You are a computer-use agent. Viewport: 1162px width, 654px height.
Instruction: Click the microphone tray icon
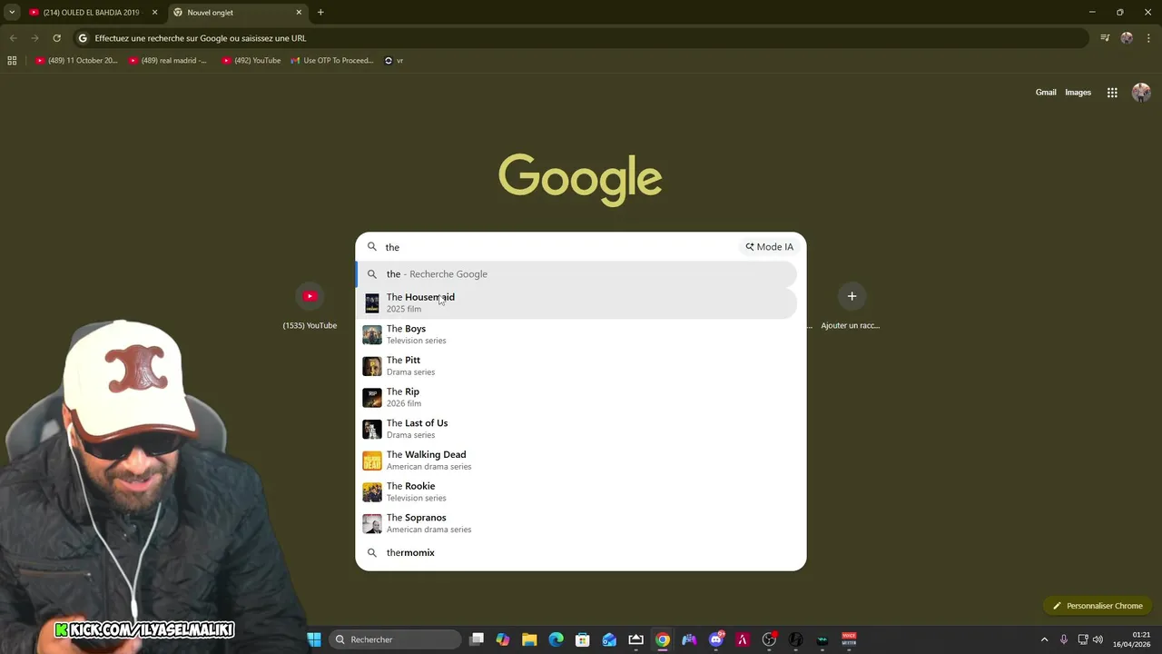pos(1064,639)
